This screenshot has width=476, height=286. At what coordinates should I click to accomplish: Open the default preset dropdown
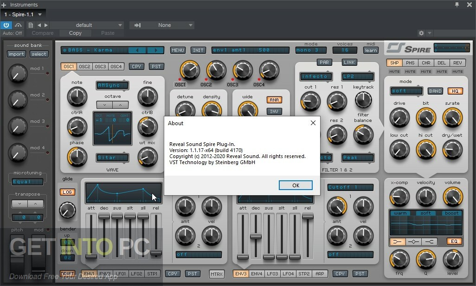point(87,25)
